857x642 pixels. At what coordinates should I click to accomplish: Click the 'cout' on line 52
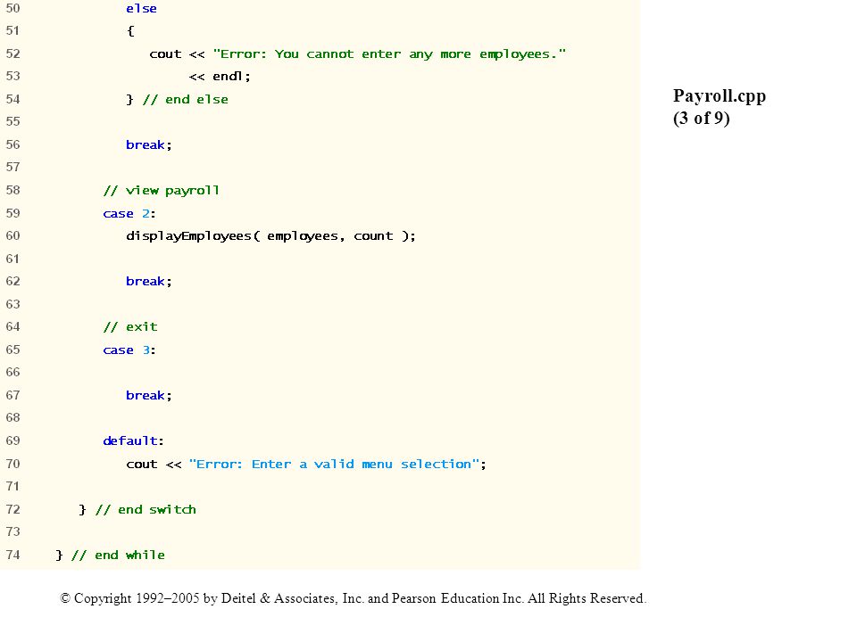(x=165, y=54)
